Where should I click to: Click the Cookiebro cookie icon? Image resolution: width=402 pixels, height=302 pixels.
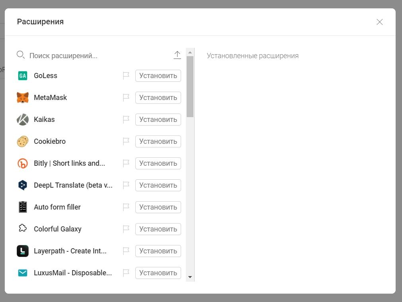23,141
